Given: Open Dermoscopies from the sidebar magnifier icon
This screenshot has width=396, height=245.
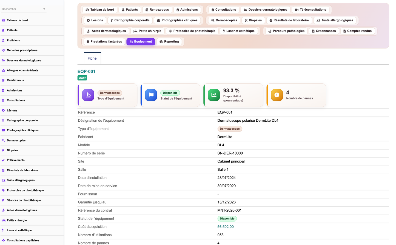Looking at the screenshot, I should (x=3, y=140).
